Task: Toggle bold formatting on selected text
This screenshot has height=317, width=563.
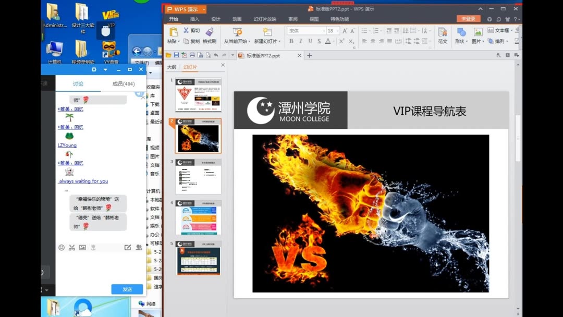Action: tap(290, 41)
